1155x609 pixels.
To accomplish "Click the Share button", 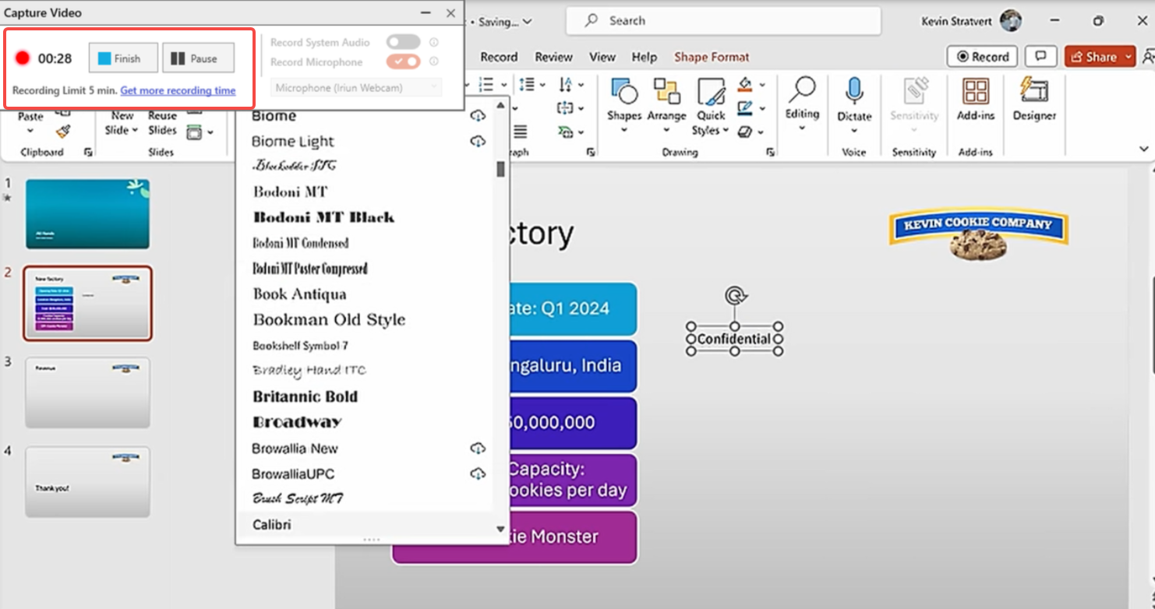I will pos(1093,57).
